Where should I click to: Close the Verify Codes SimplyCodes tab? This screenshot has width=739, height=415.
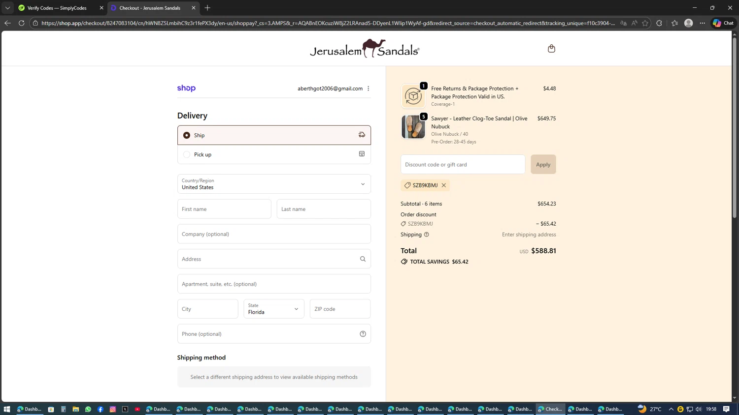coord(101,8)
